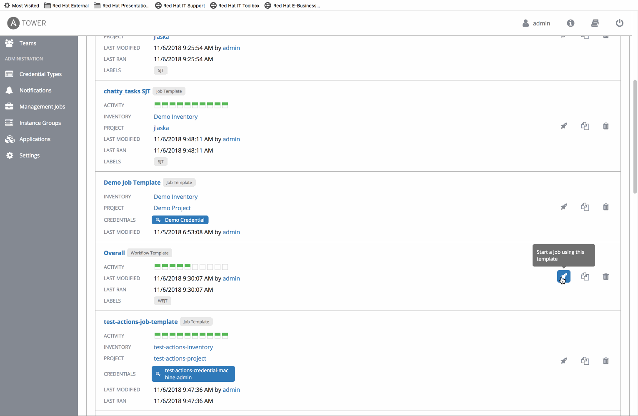
Task: Open the Demo Project link
Action: [172, 208]
